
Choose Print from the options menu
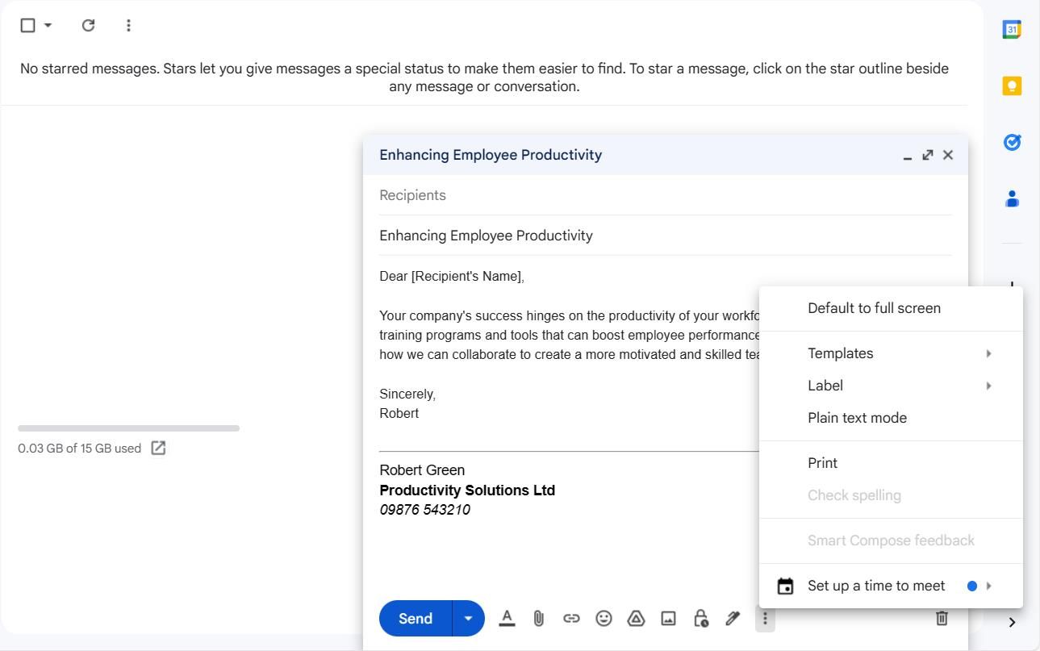point(822,463)
